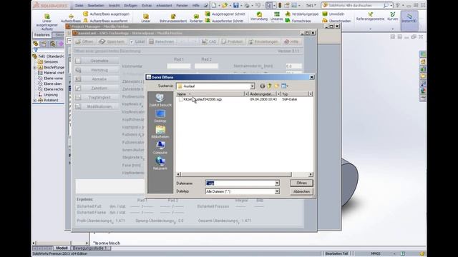Open the Typ column dropdown arrow

310,94
